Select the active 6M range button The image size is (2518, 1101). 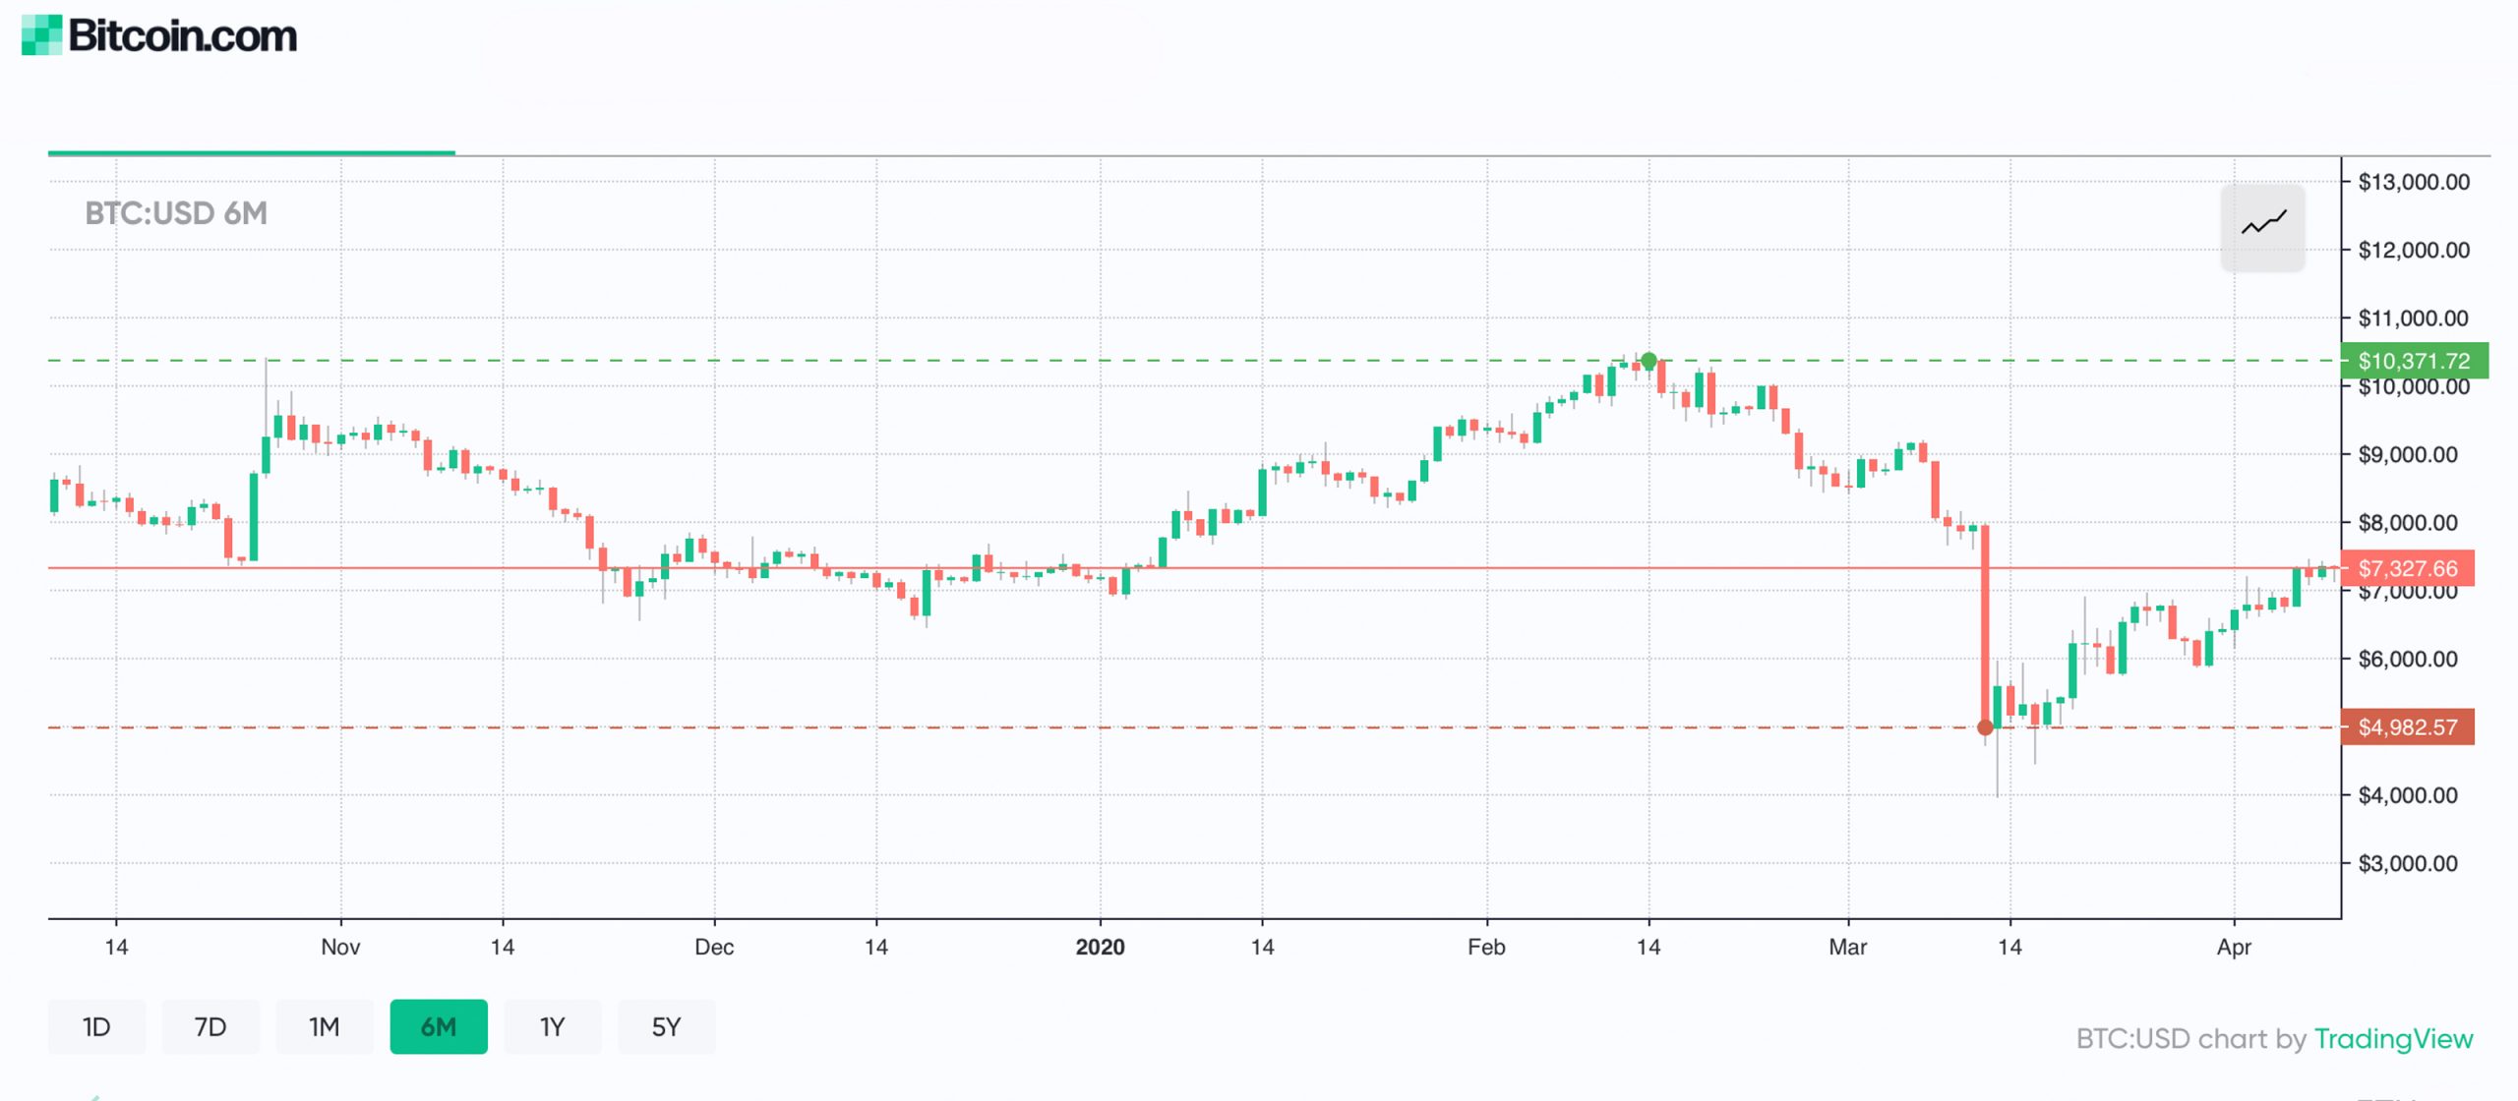(x=439, y=1027)
